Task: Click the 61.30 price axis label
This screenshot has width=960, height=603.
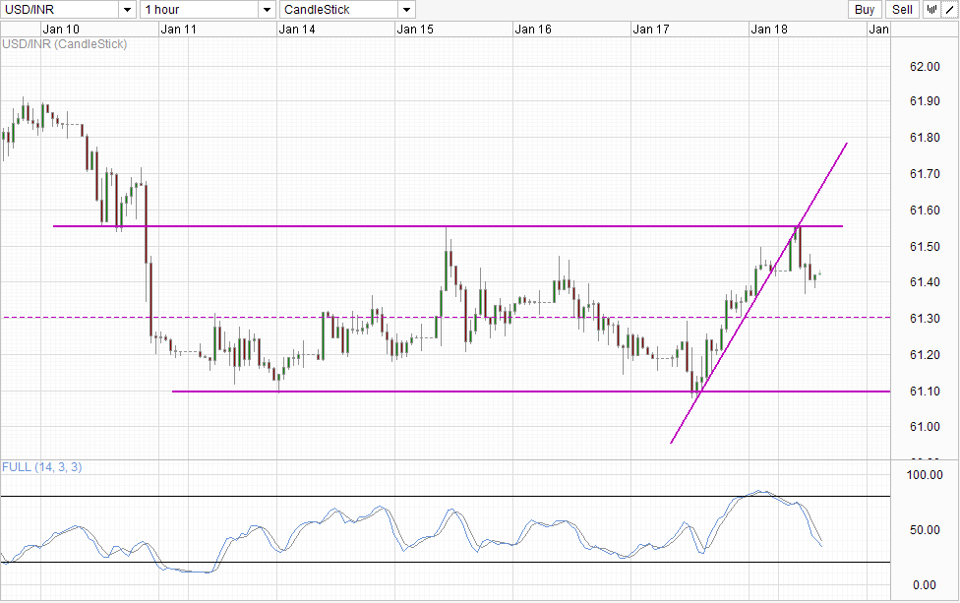Action: [x=925, y=319]
